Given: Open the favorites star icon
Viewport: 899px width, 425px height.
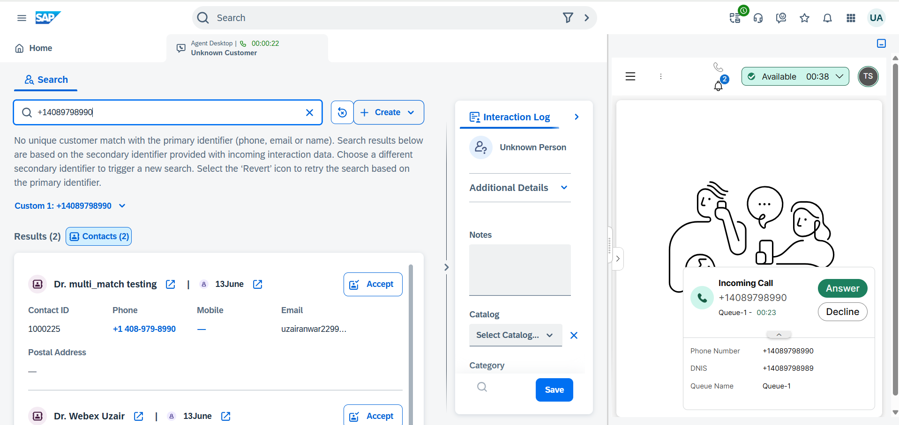Looking at the screenshot, I should 804,18.
